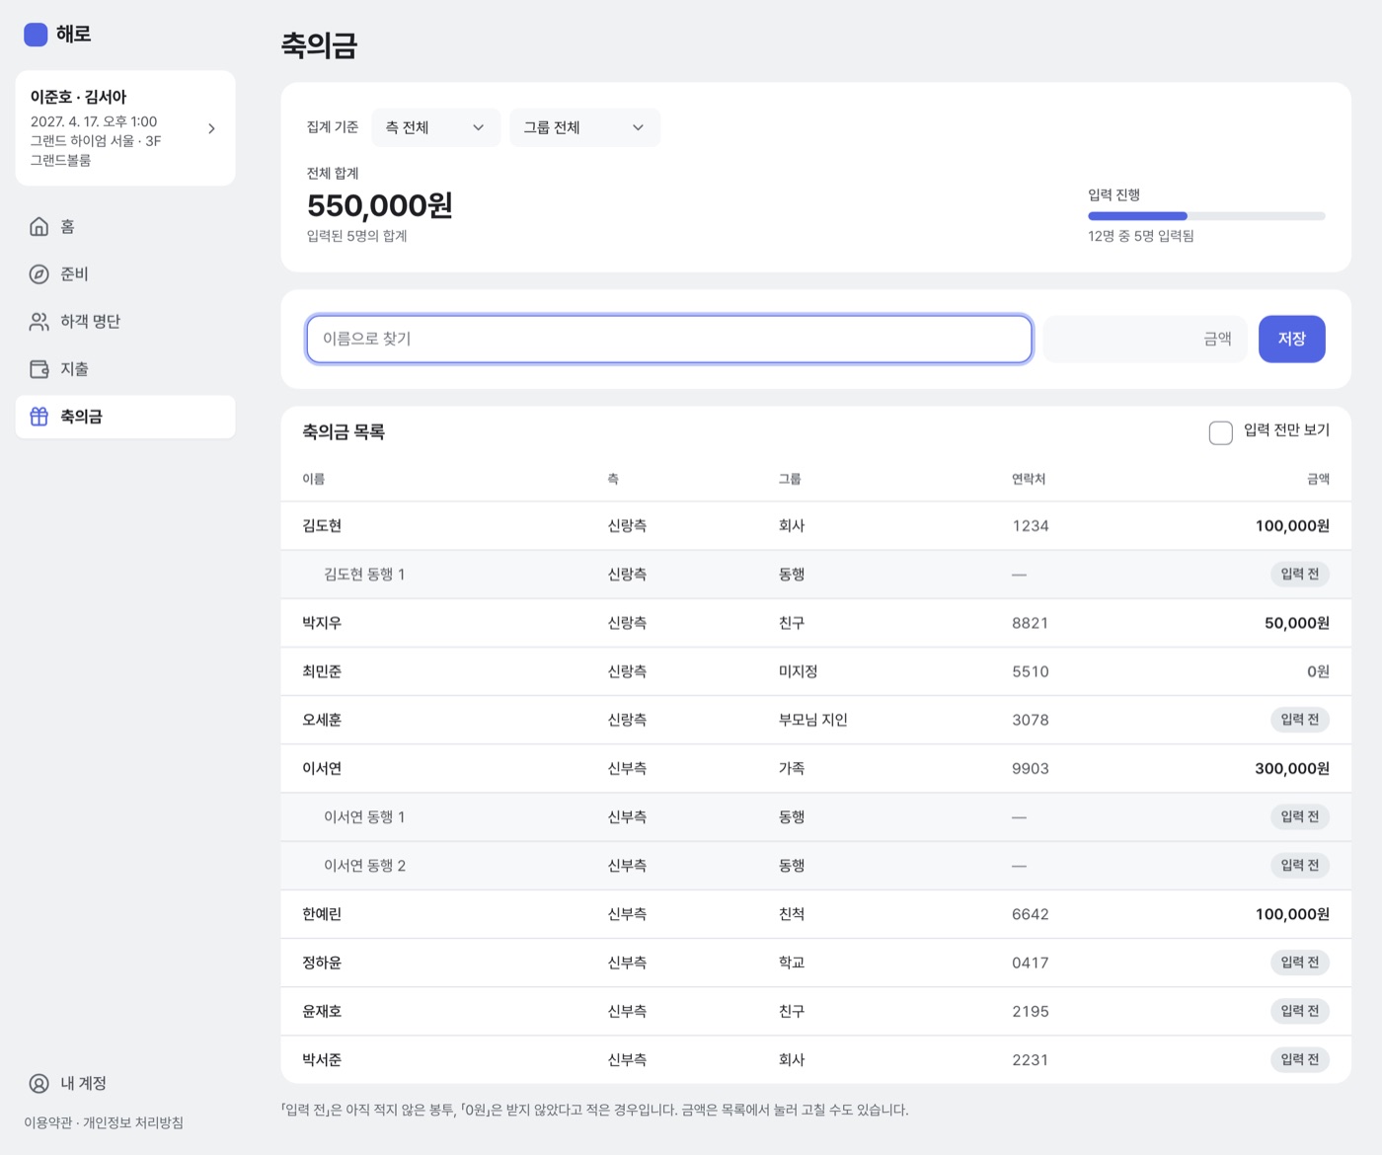Image resolution: width=1382 pixels, height=1155 pixels.
Task: Click 입력 전 badge for 이서연 동행 2
Action: [1299, 865]
